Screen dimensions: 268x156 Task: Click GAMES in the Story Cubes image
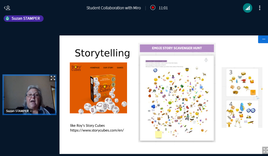pyautogui.click(x=120, y=68)
